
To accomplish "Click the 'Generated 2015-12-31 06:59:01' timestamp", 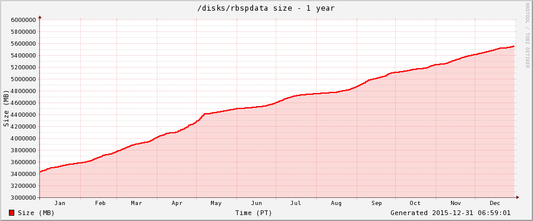I will point(450,213).
